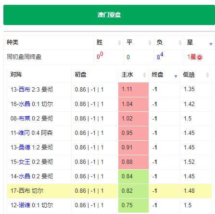Open 水晶 link in 14-水晶 0:2 曼彻 row
The width and height of the screenshot is (215, 214).
click(x=25, y=176)
